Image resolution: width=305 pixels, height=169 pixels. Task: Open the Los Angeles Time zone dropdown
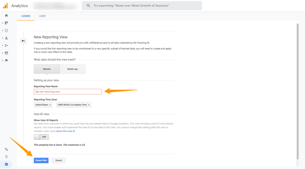tap(74, 105)
